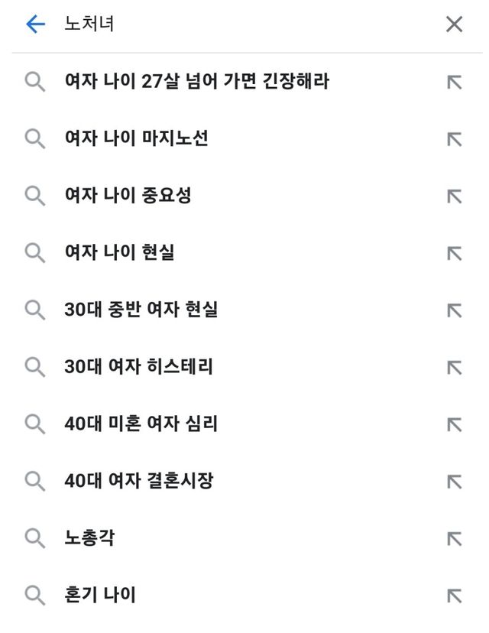
Task: Tap magnifier icon beside 혼기 나이
Action: click(x=35, y=596)
